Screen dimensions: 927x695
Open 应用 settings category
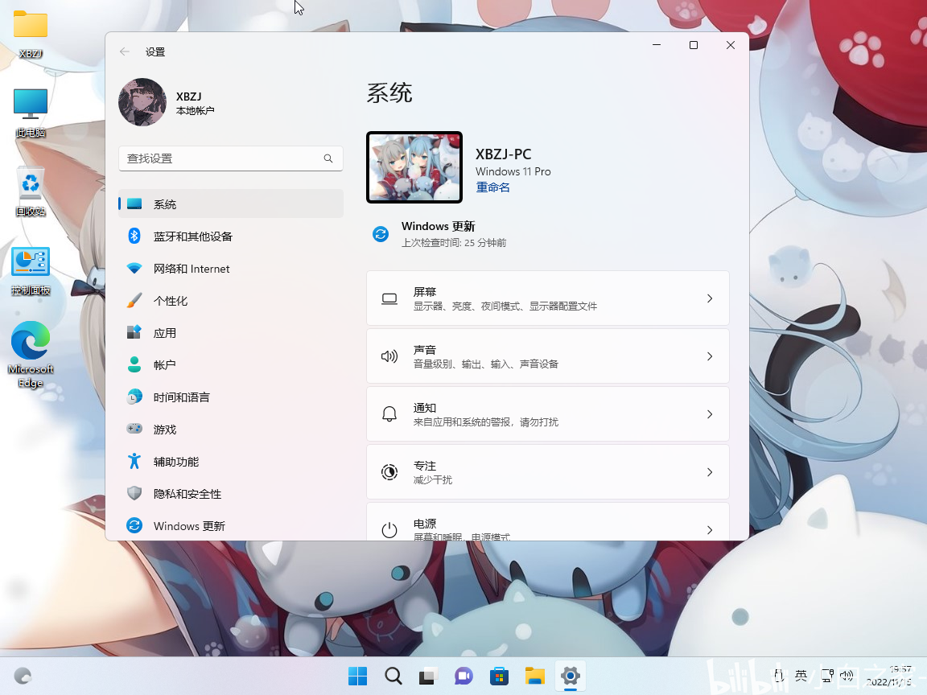[231, 333]
